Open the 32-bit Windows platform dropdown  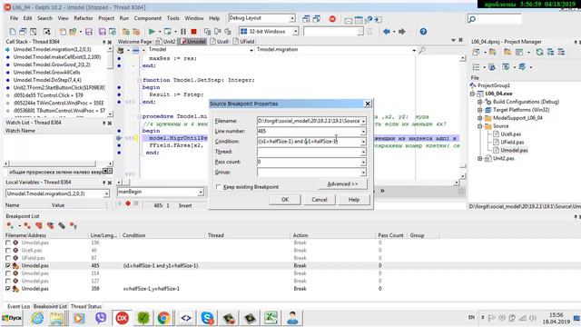(x=295, y=32)
